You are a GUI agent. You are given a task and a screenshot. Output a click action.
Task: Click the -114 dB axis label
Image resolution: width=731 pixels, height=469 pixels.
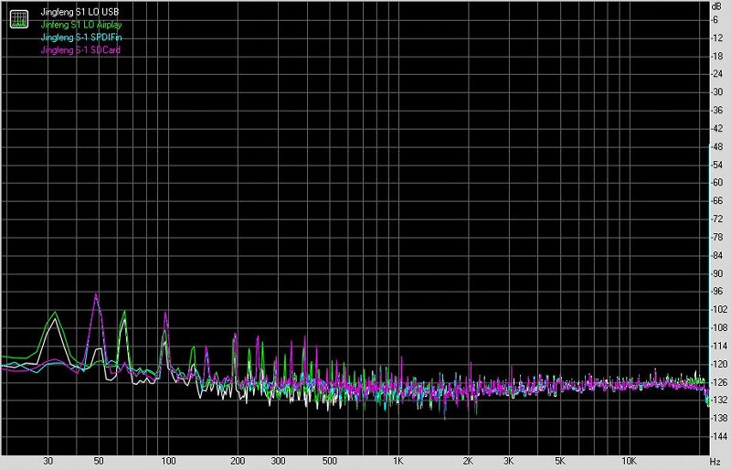(x=718, y=346)
